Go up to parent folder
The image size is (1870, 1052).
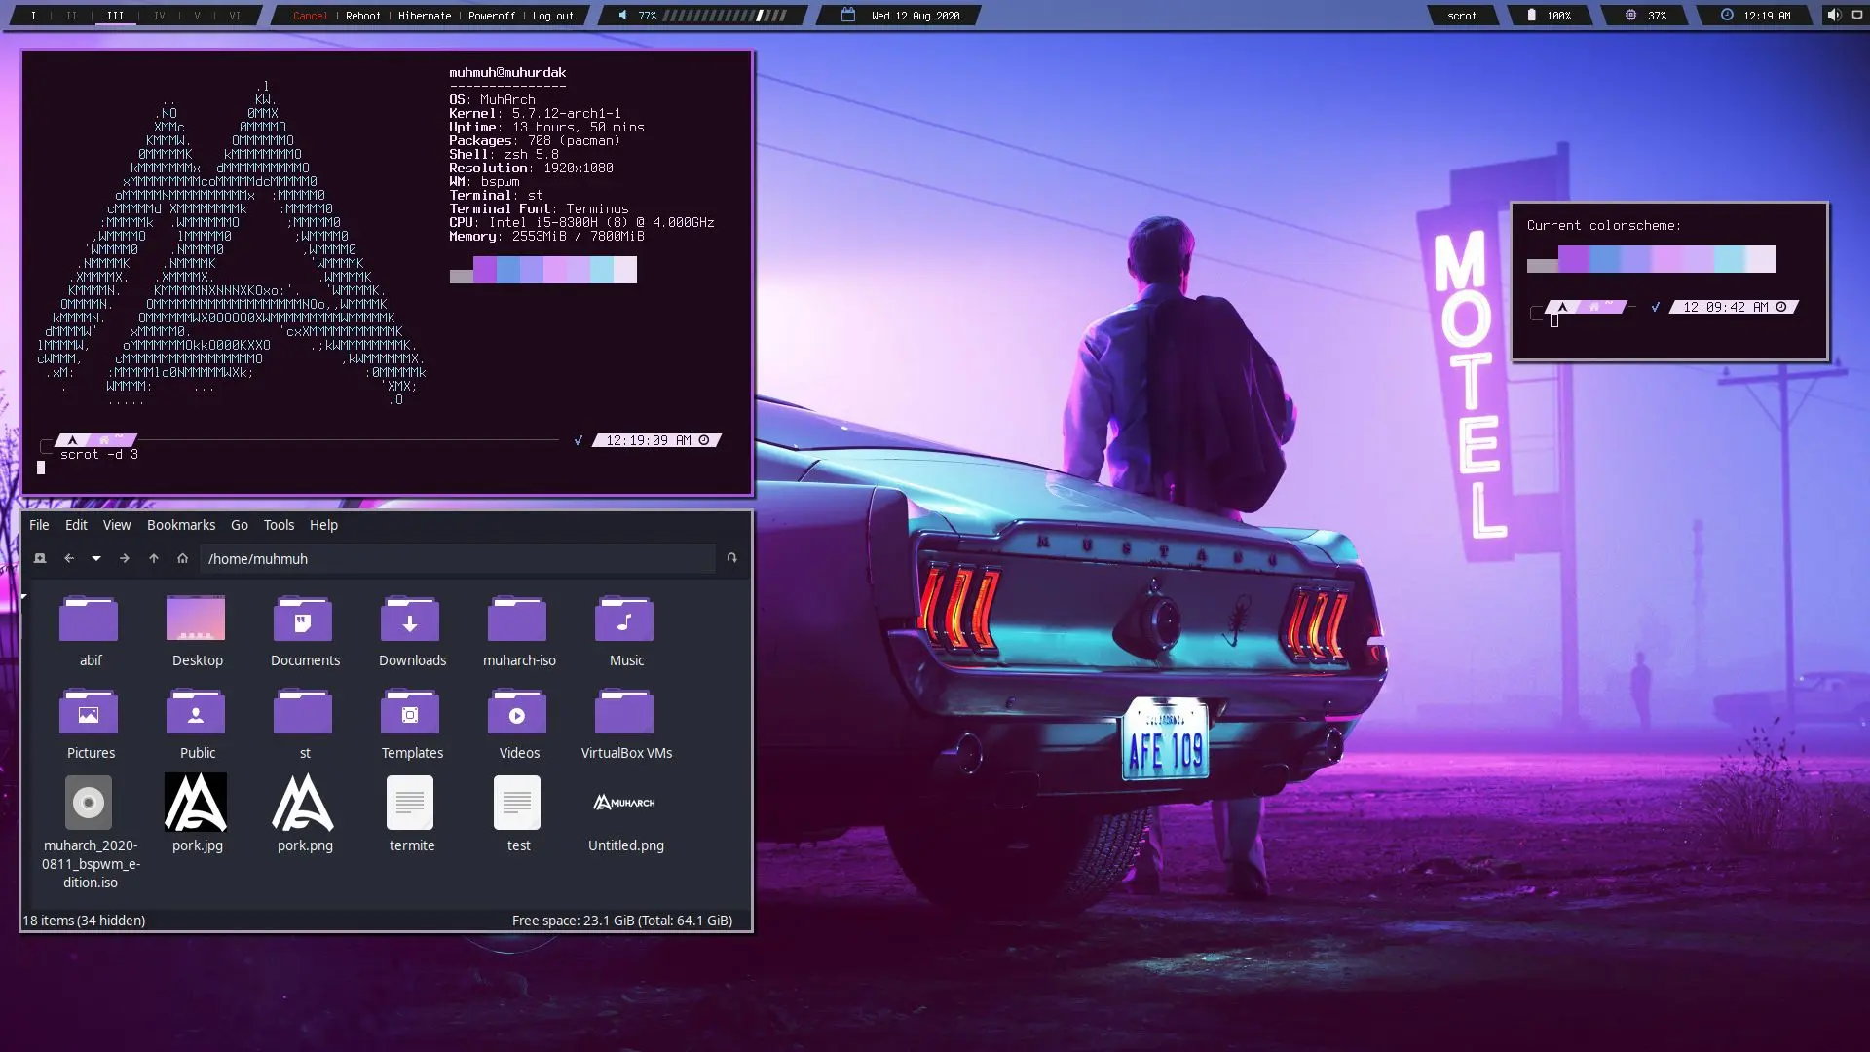pyautogui.click(x=153, y=558)
